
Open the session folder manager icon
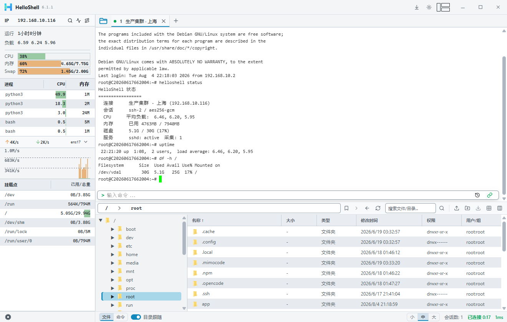point(103,21)
